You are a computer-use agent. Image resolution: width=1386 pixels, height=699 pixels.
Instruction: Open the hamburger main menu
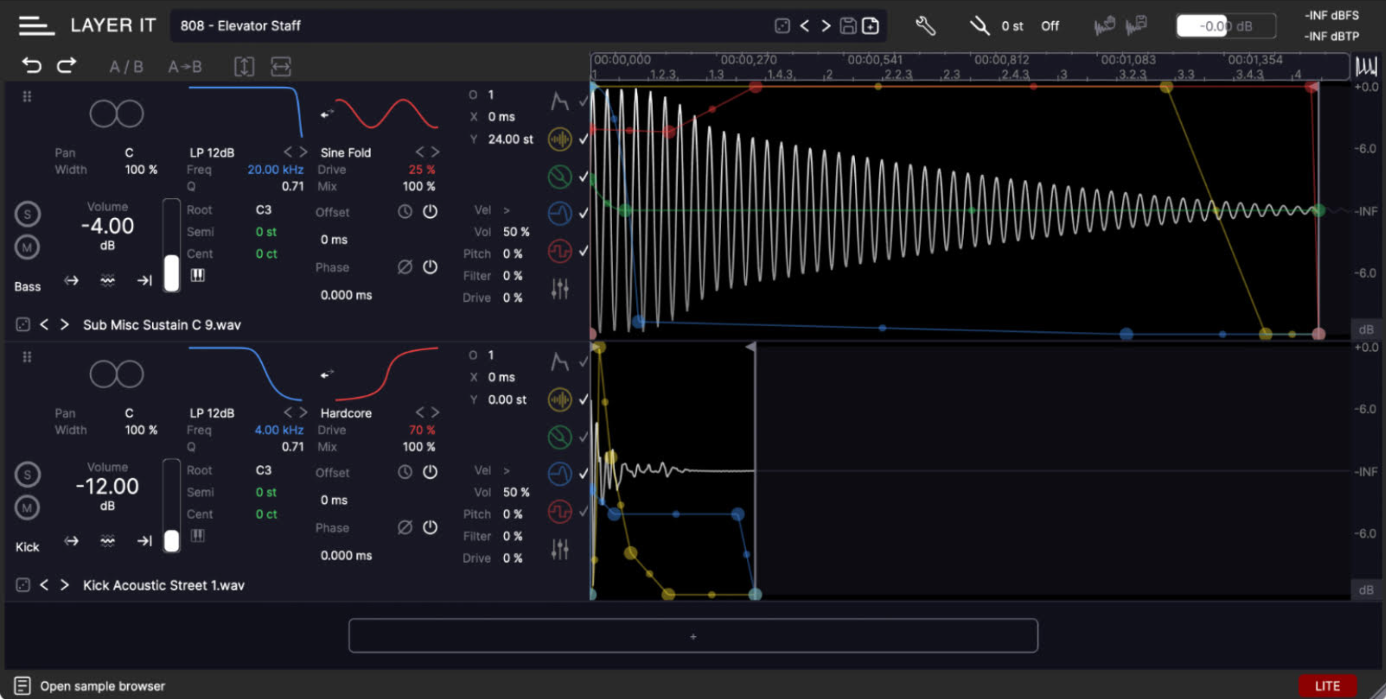click(x=36, y=25)
